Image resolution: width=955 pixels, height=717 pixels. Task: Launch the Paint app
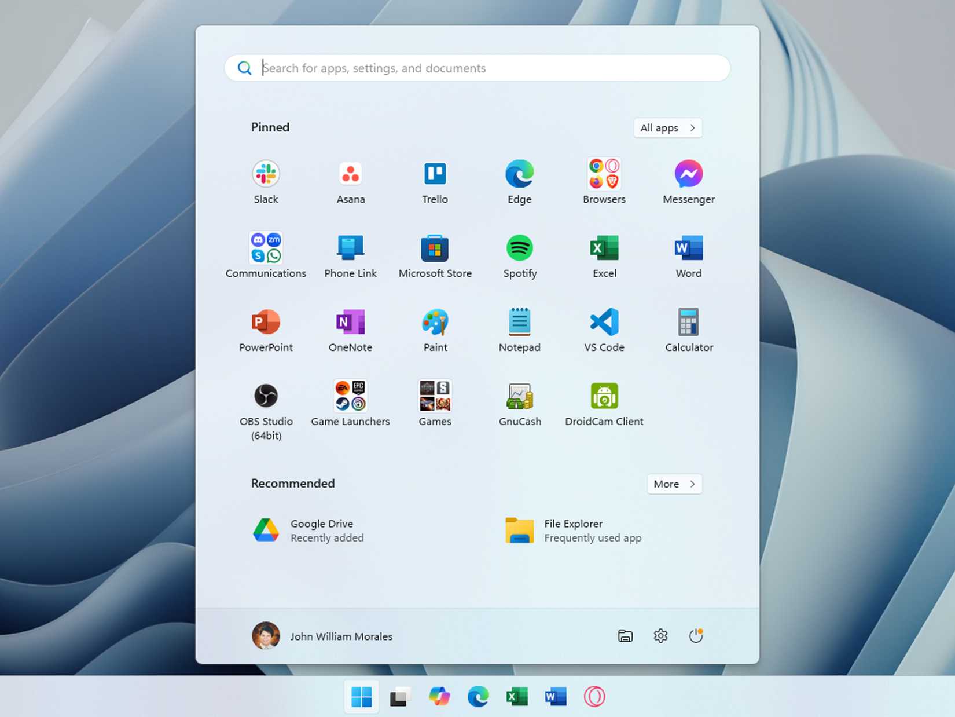[435, 330]
